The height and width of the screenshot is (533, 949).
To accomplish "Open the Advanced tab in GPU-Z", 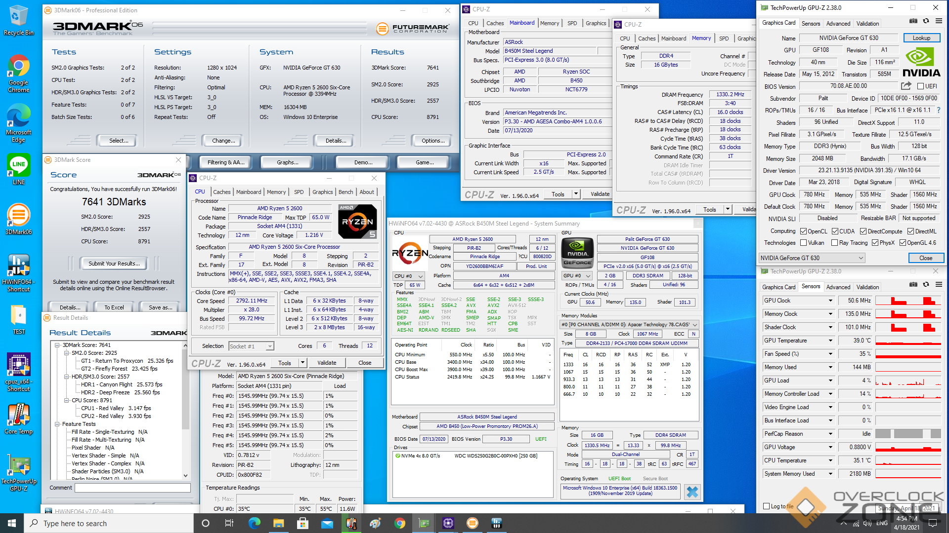I will tap(838, 23).
